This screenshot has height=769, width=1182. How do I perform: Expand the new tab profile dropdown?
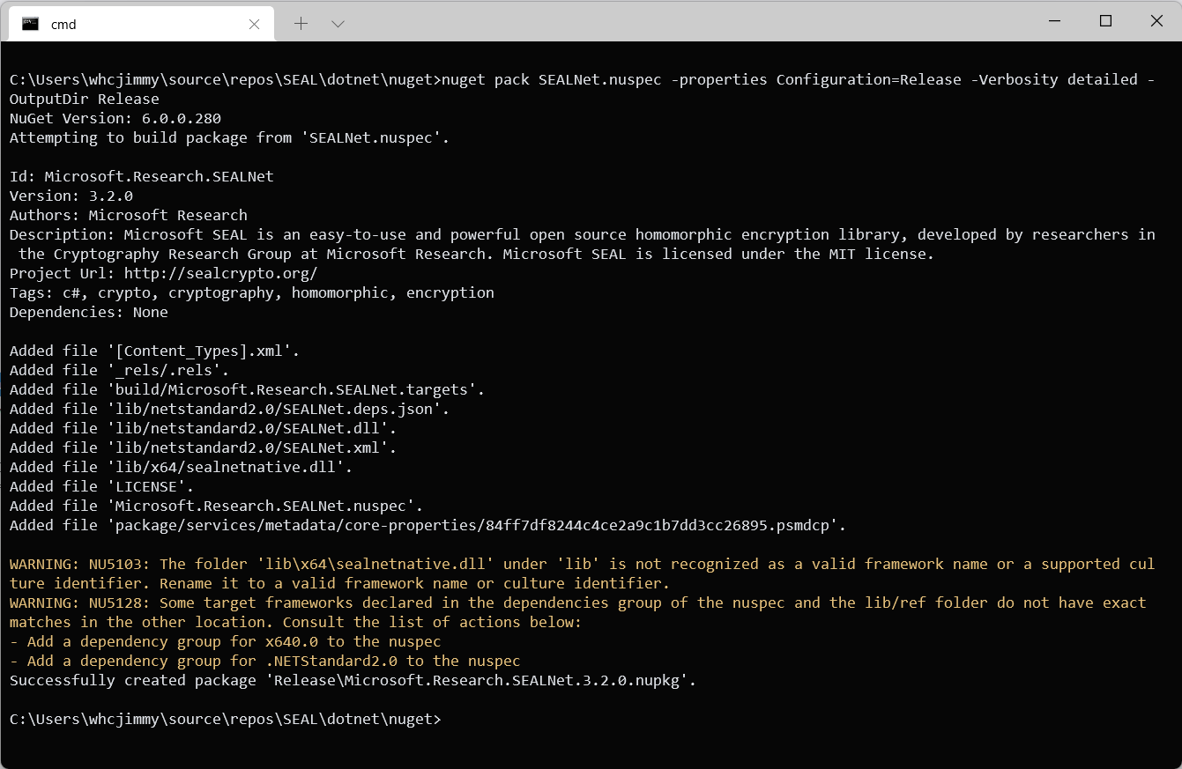(338, 24)
